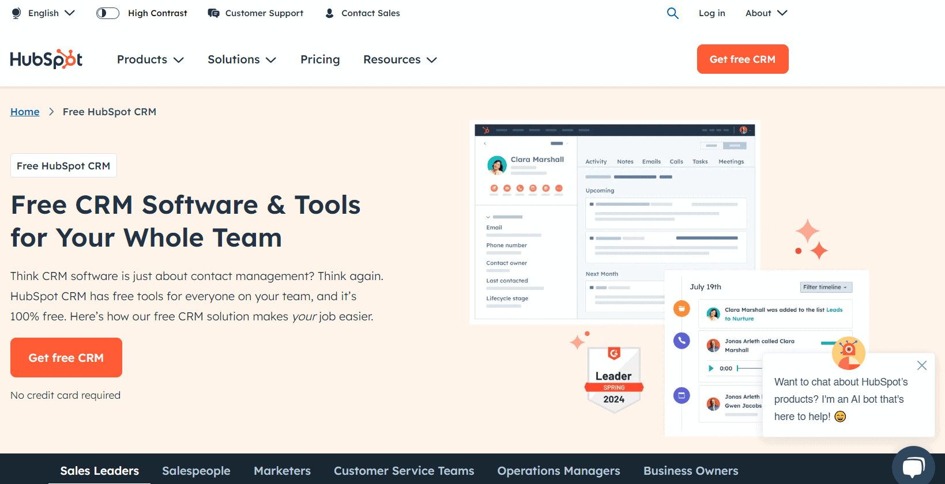Click the globe icon beside English

[x=16, y=13]
